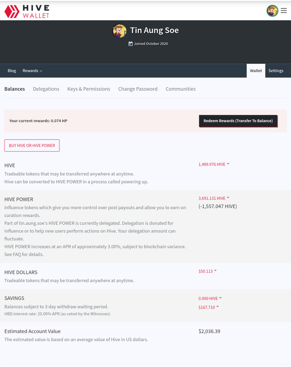Open the 0.000 HIVE savings dropdown
This screenshot has height=367, width=291.
click(210, 299)
